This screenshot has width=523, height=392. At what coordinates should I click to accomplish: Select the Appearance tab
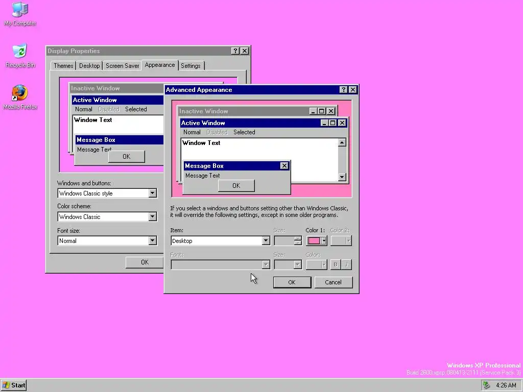click(x=160, y=65)
